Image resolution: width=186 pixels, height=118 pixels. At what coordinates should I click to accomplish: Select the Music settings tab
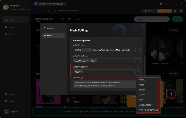pos(53,35)
